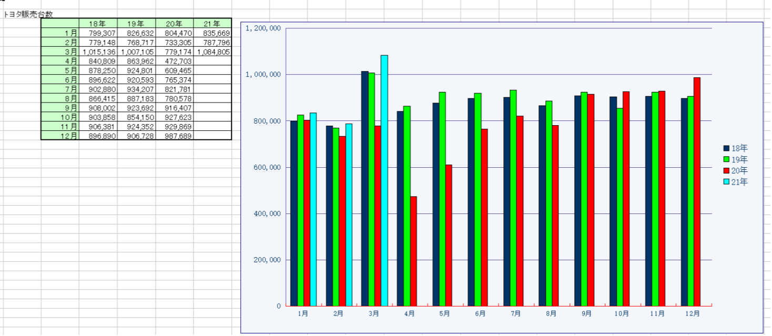
Task: Click the empty 21年 cell for 4月
Action: (212, 62)
